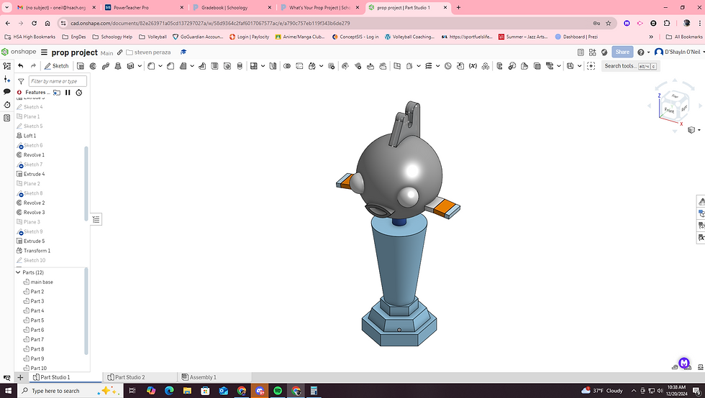Undo the last action in Onshape toolbar
This screenshot has height=398, width=705.
21,66
